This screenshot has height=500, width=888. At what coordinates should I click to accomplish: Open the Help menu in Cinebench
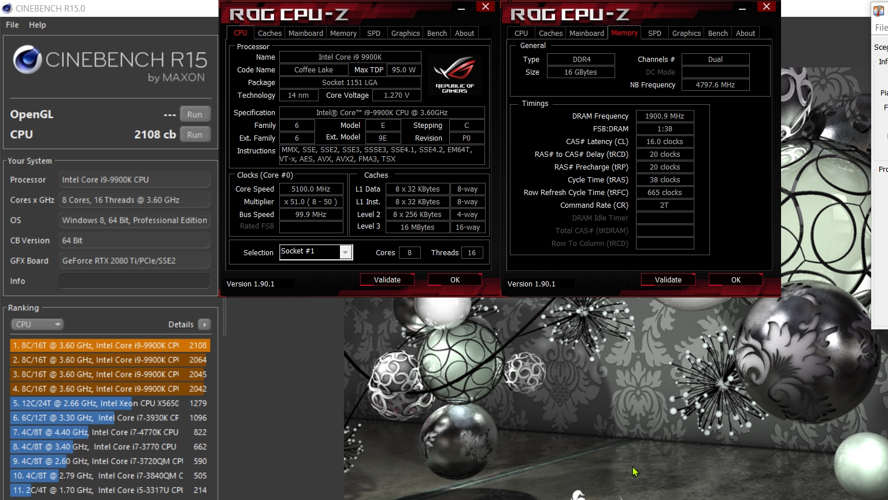click(38, 25)
